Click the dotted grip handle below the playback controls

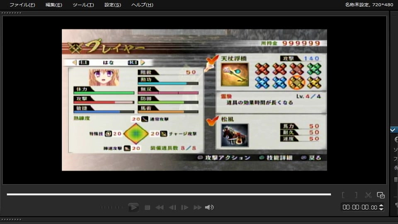pos(12,219)
